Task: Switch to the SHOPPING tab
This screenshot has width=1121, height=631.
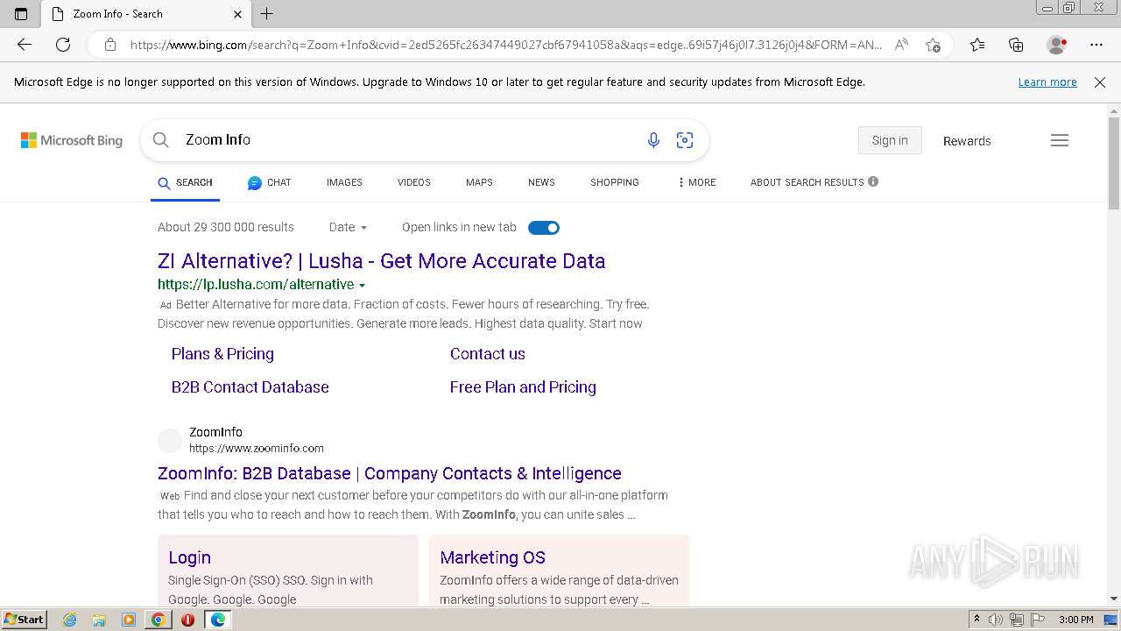Action: click(615, 182)
